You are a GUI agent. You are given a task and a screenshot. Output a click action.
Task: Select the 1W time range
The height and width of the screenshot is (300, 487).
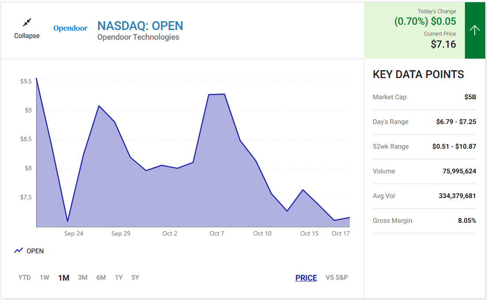(x=45, y=277)
